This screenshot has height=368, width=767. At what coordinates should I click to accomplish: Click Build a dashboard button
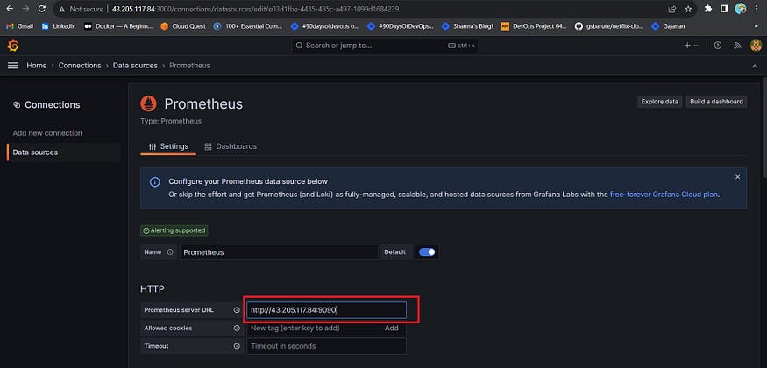click(716, 102)
